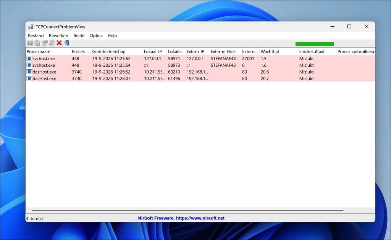
Task: Click the icon of dasHost.exe row 11:28:07
Action: [29, 78]
